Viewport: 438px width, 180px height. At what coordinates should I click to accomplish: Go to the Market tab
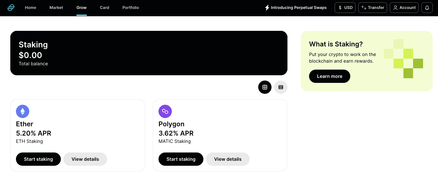56,8
